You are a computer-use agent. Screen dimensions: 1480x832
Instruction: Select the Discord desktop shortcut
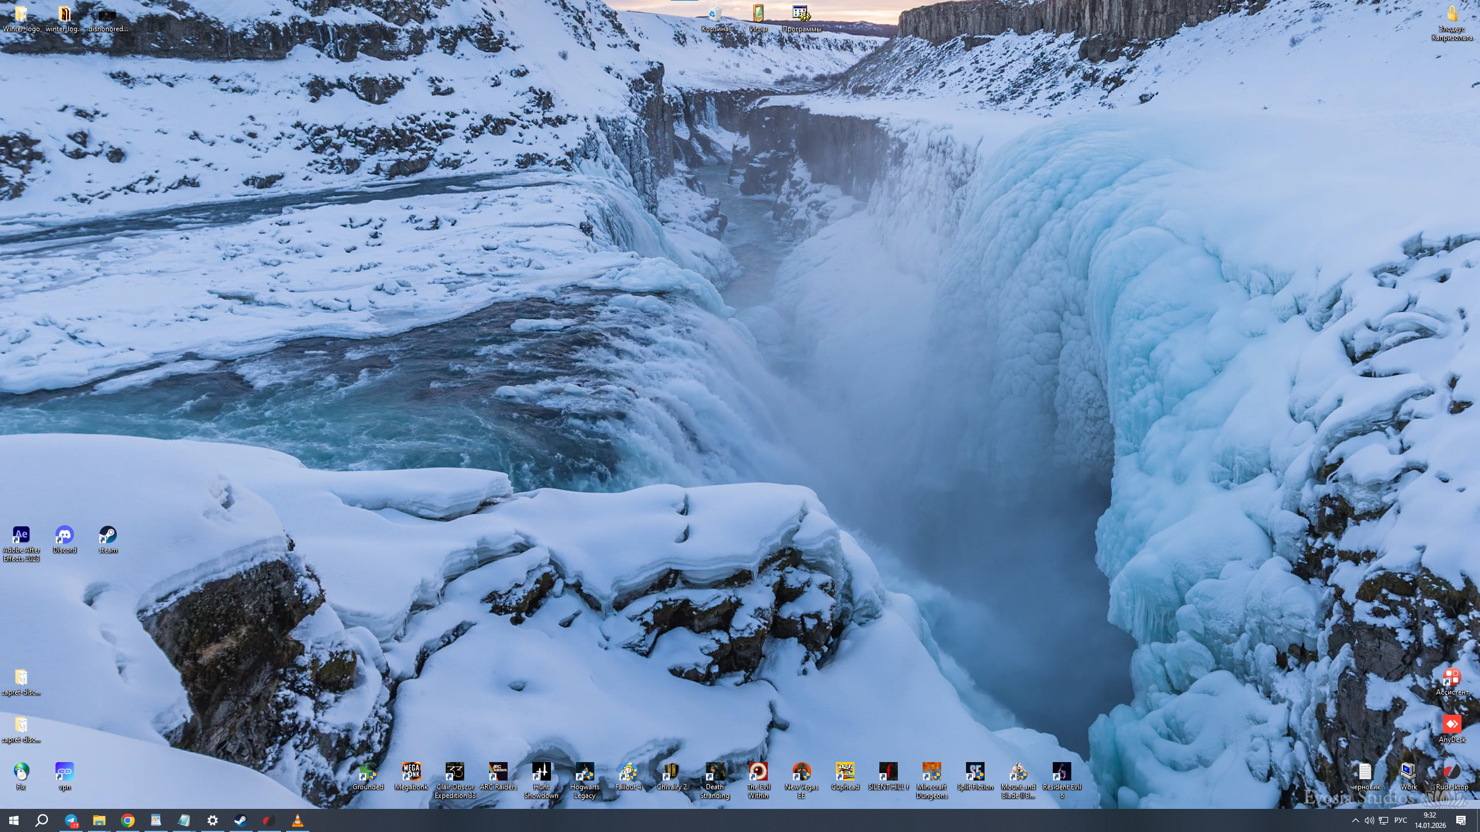pyautogui.click(x=64, y=536)
